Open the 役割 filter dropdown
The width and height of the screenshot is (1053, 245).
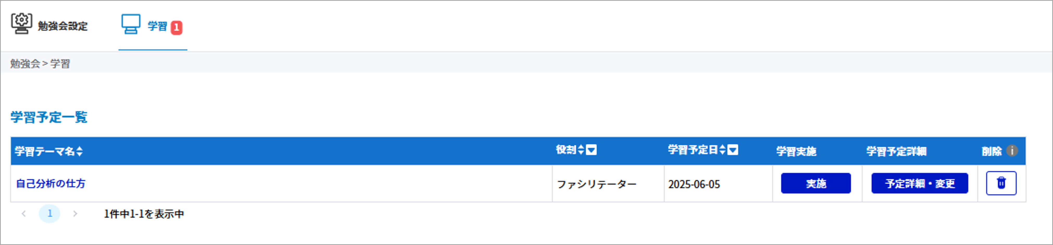pos(591,150)
